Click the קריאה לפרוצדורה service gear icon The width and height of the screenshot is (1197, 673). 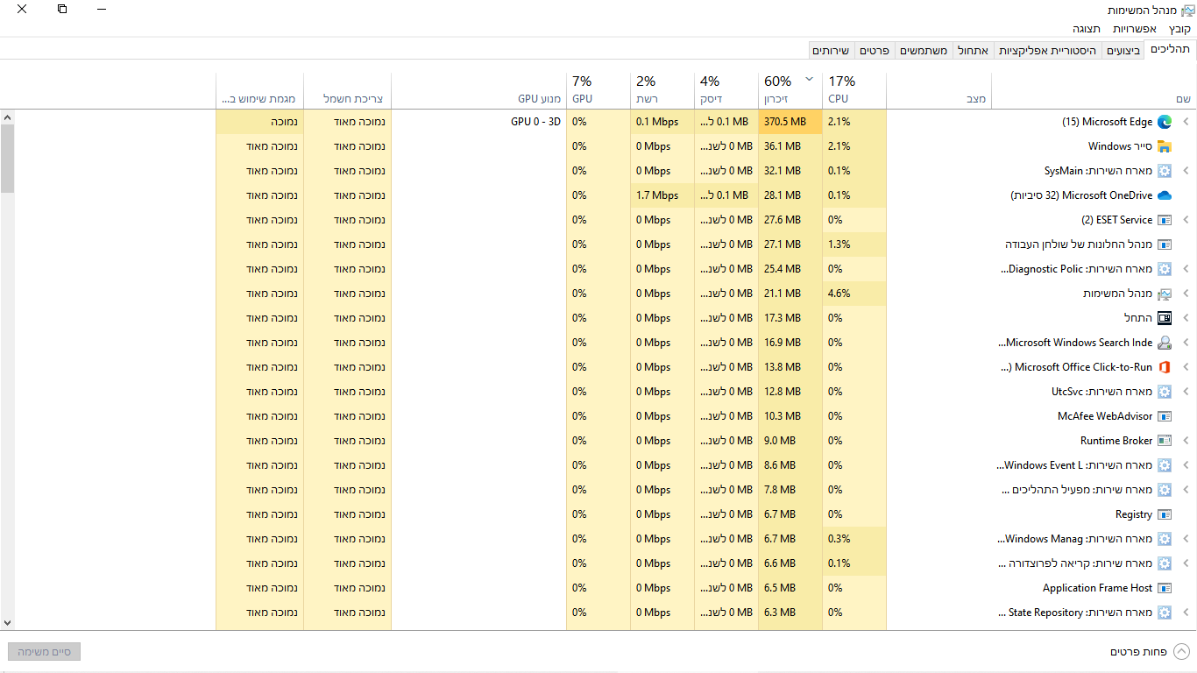[1165, 563]
